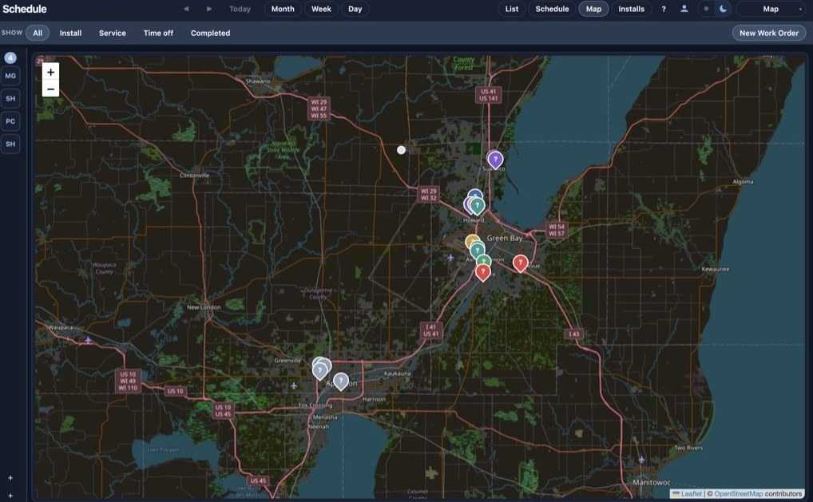813x502 pixels.
Task: Filter map to Service jobs
Action: (x=113, y=33)
